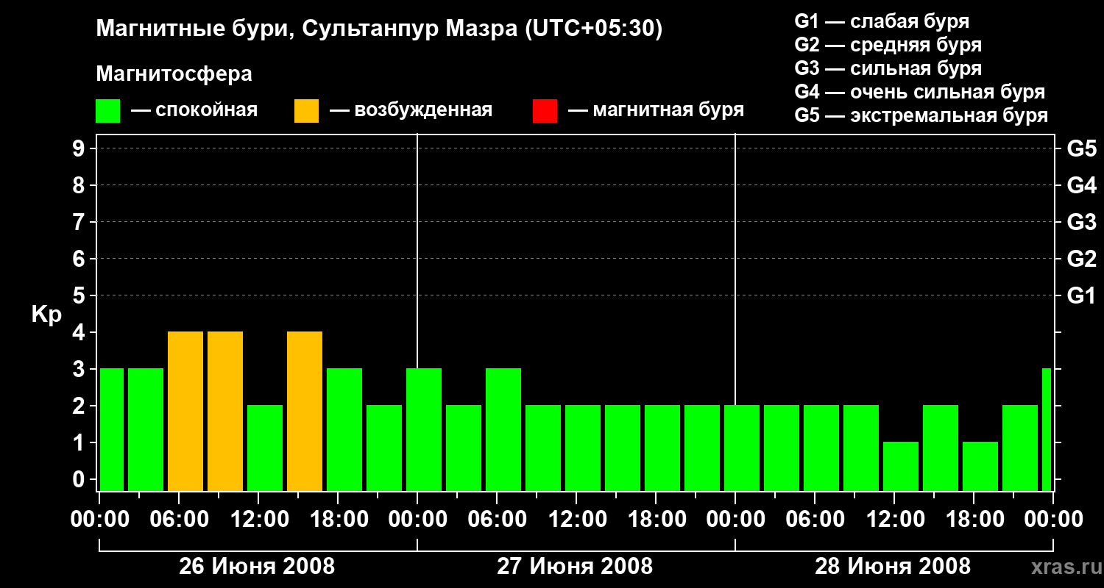Click the 06:00 time label above 28 Июня 2008
The width and height of the screenshot is (1104, 588).
815,520
